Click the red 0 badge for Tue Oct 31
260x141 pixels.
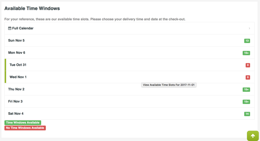pyautogui.click(x=248, y=65)
